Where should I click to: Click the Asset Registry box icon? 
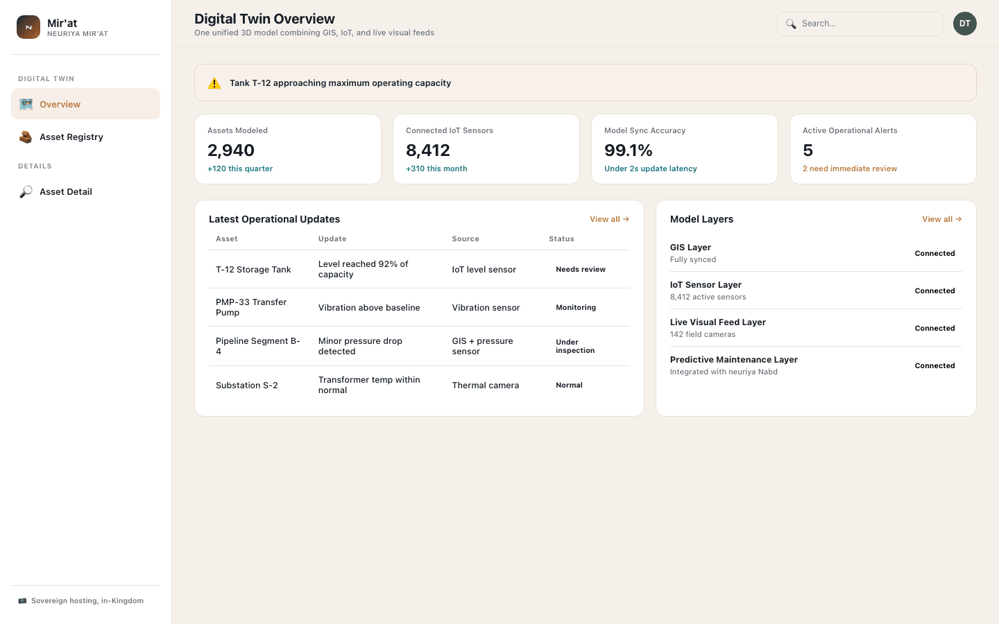[26, 137]
